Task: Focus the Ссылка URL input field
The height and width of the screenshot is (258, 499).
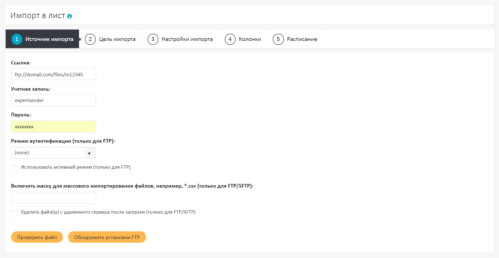Action: [x=53, y=74]
